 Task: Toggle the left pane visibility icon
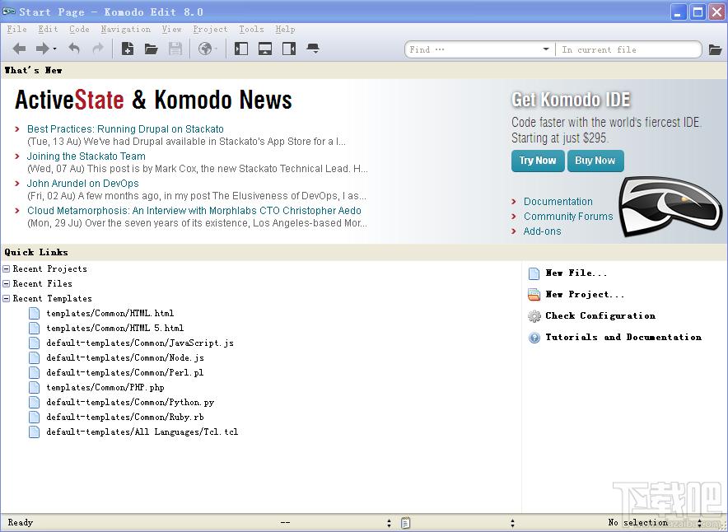point(241,49)
